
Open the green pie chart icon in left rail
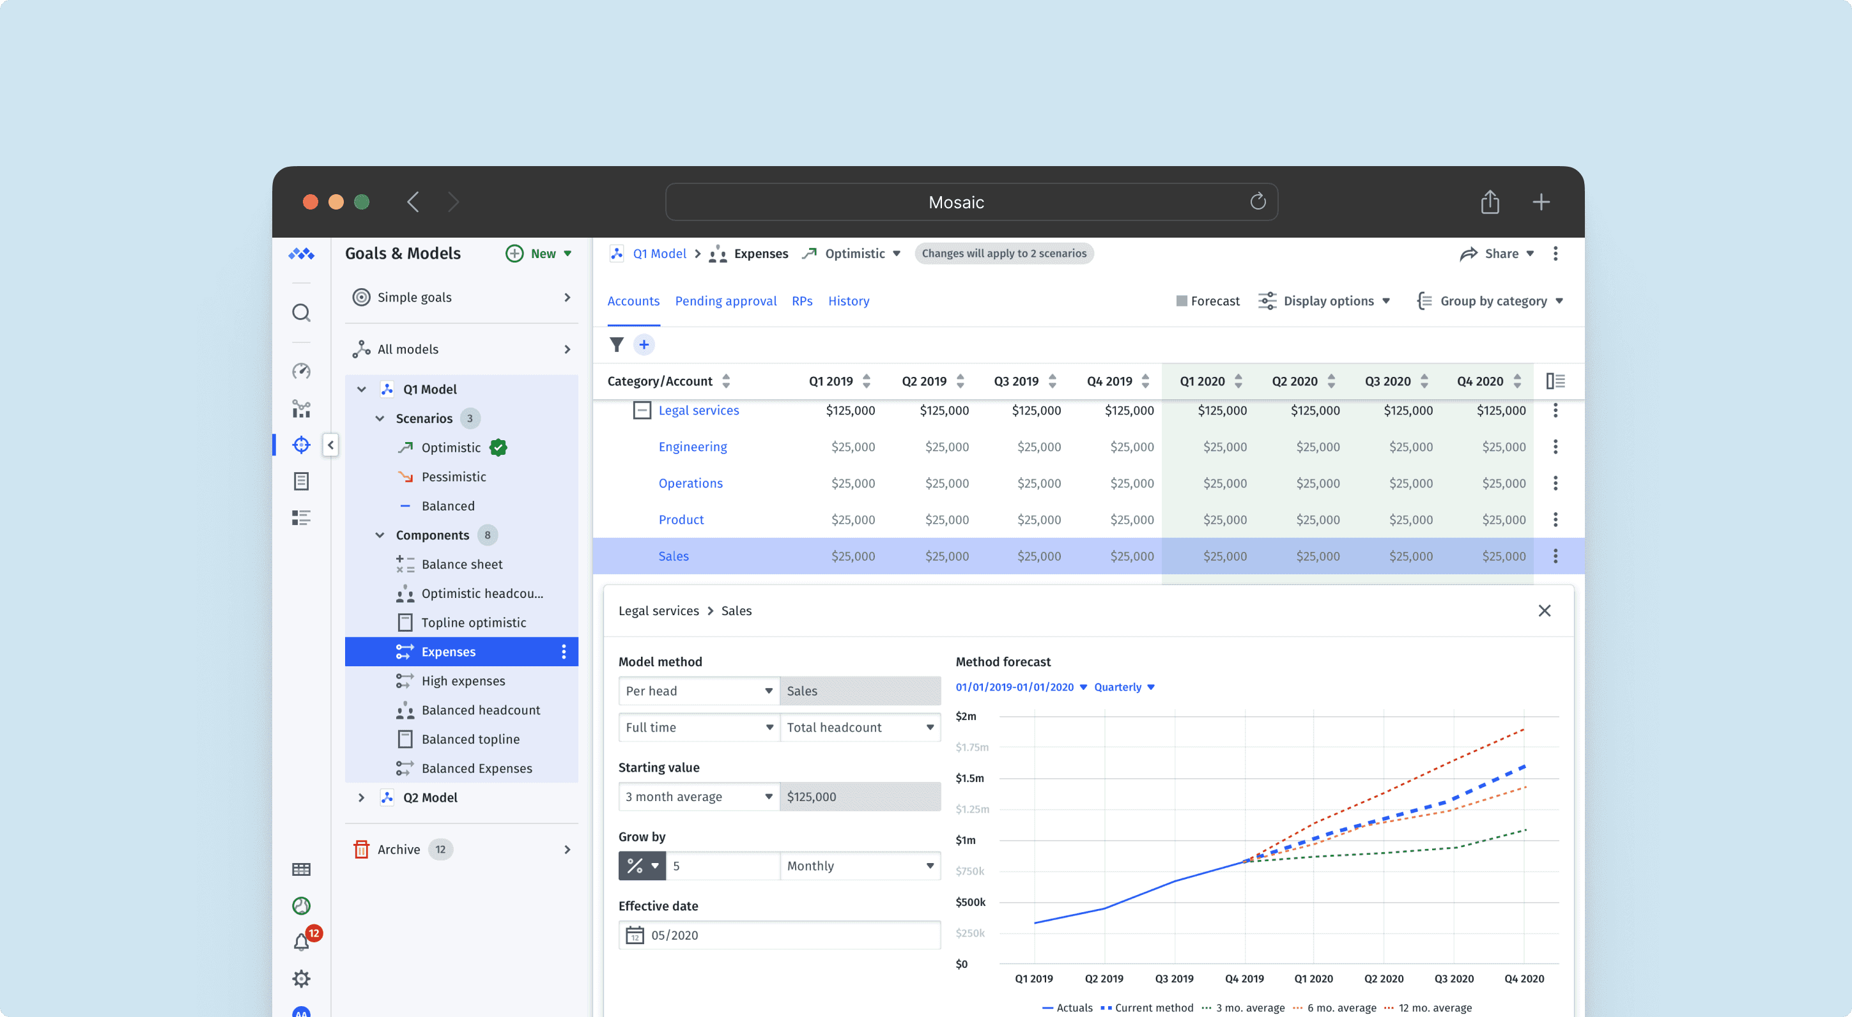[x=301, y=906]
